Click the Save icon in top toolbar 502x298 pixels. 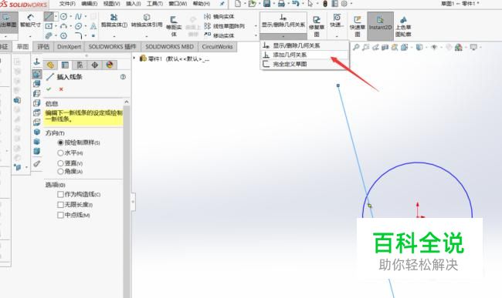coord(266,4)
